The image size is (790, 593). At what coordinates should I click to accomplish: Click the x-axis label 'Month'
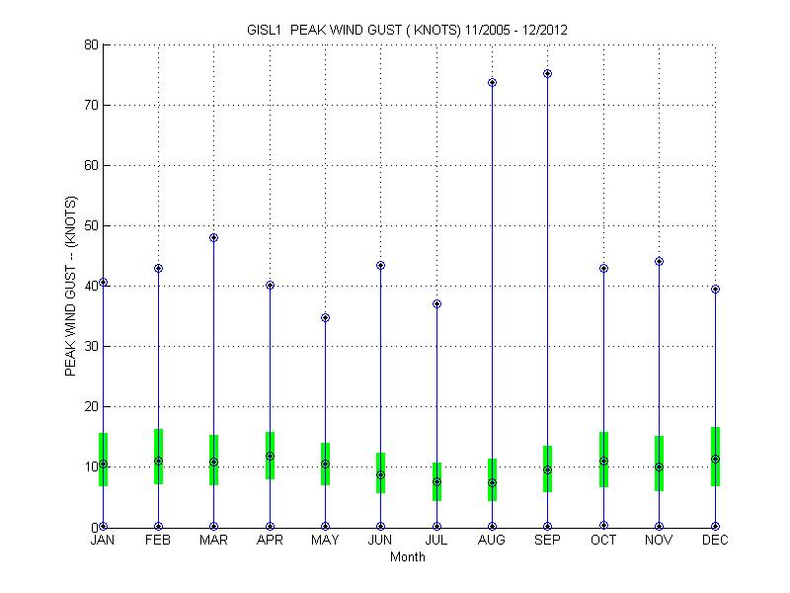[x=408, y=557]
